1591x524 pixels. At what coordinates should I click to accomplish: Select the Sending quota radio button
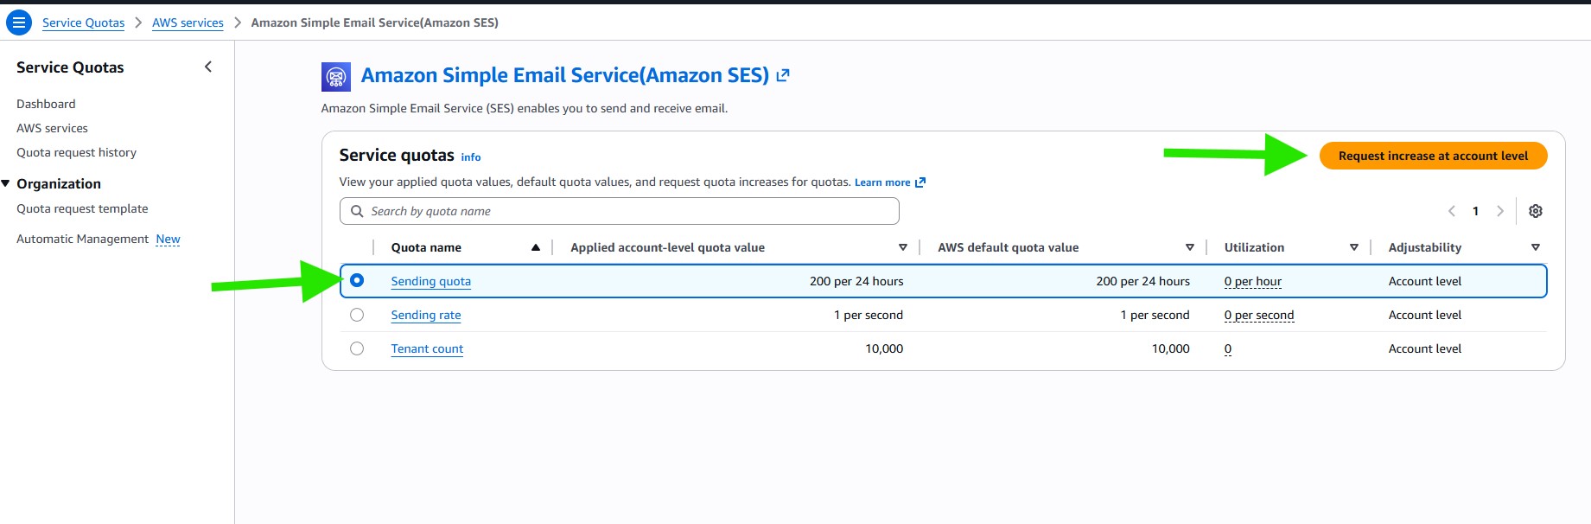tap(357, 281)
